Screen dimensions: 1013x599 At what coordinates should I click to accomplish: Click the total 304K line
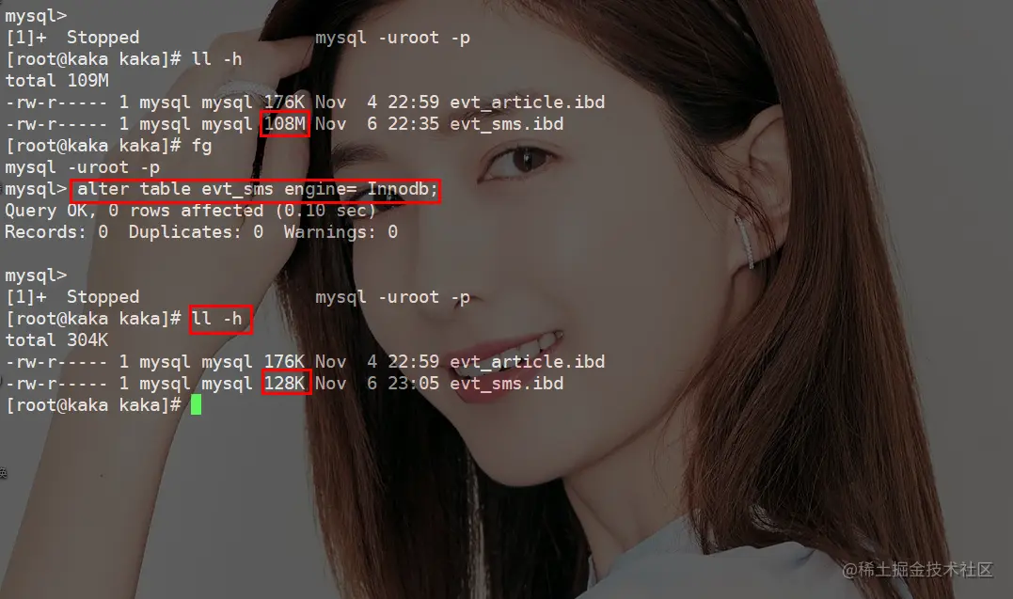(56, 339)
